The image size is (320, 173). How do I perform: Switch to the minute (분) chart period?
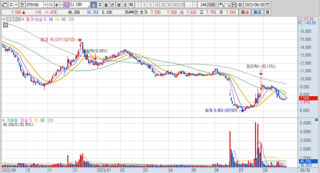(118, 5)
